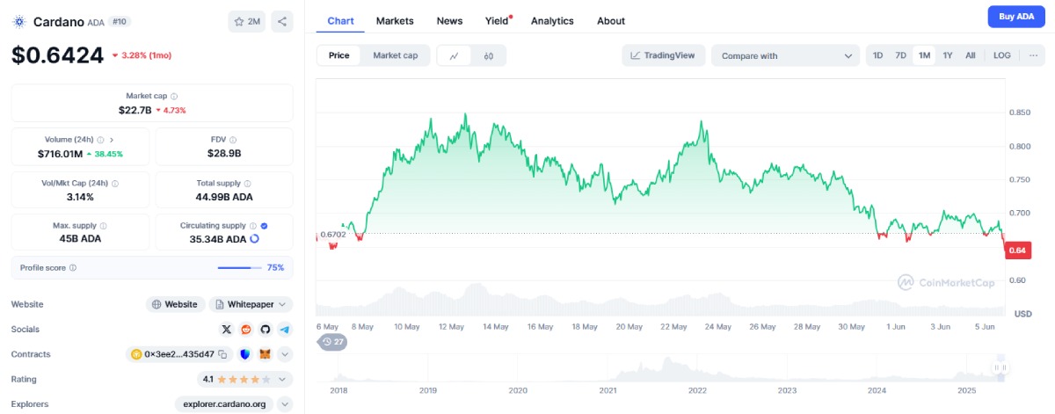Screen dimensions: 1055x414
Task: Open Cardano GitHub social link
Action: click(x=266, y=330)
